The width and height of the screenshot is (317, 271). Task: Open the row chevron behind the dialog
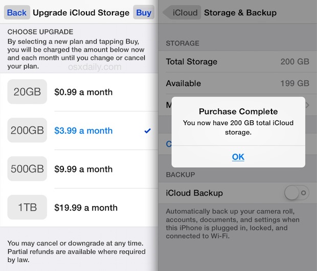(308, 105)
